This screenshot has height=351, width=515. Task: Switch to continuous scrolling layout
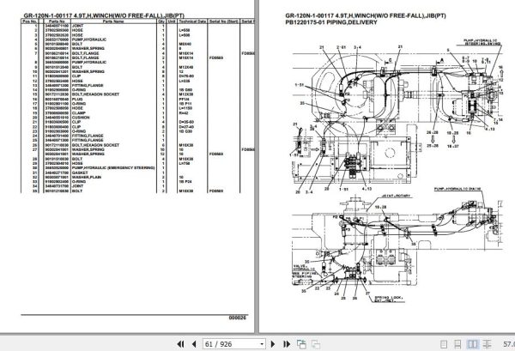[457, 344]
